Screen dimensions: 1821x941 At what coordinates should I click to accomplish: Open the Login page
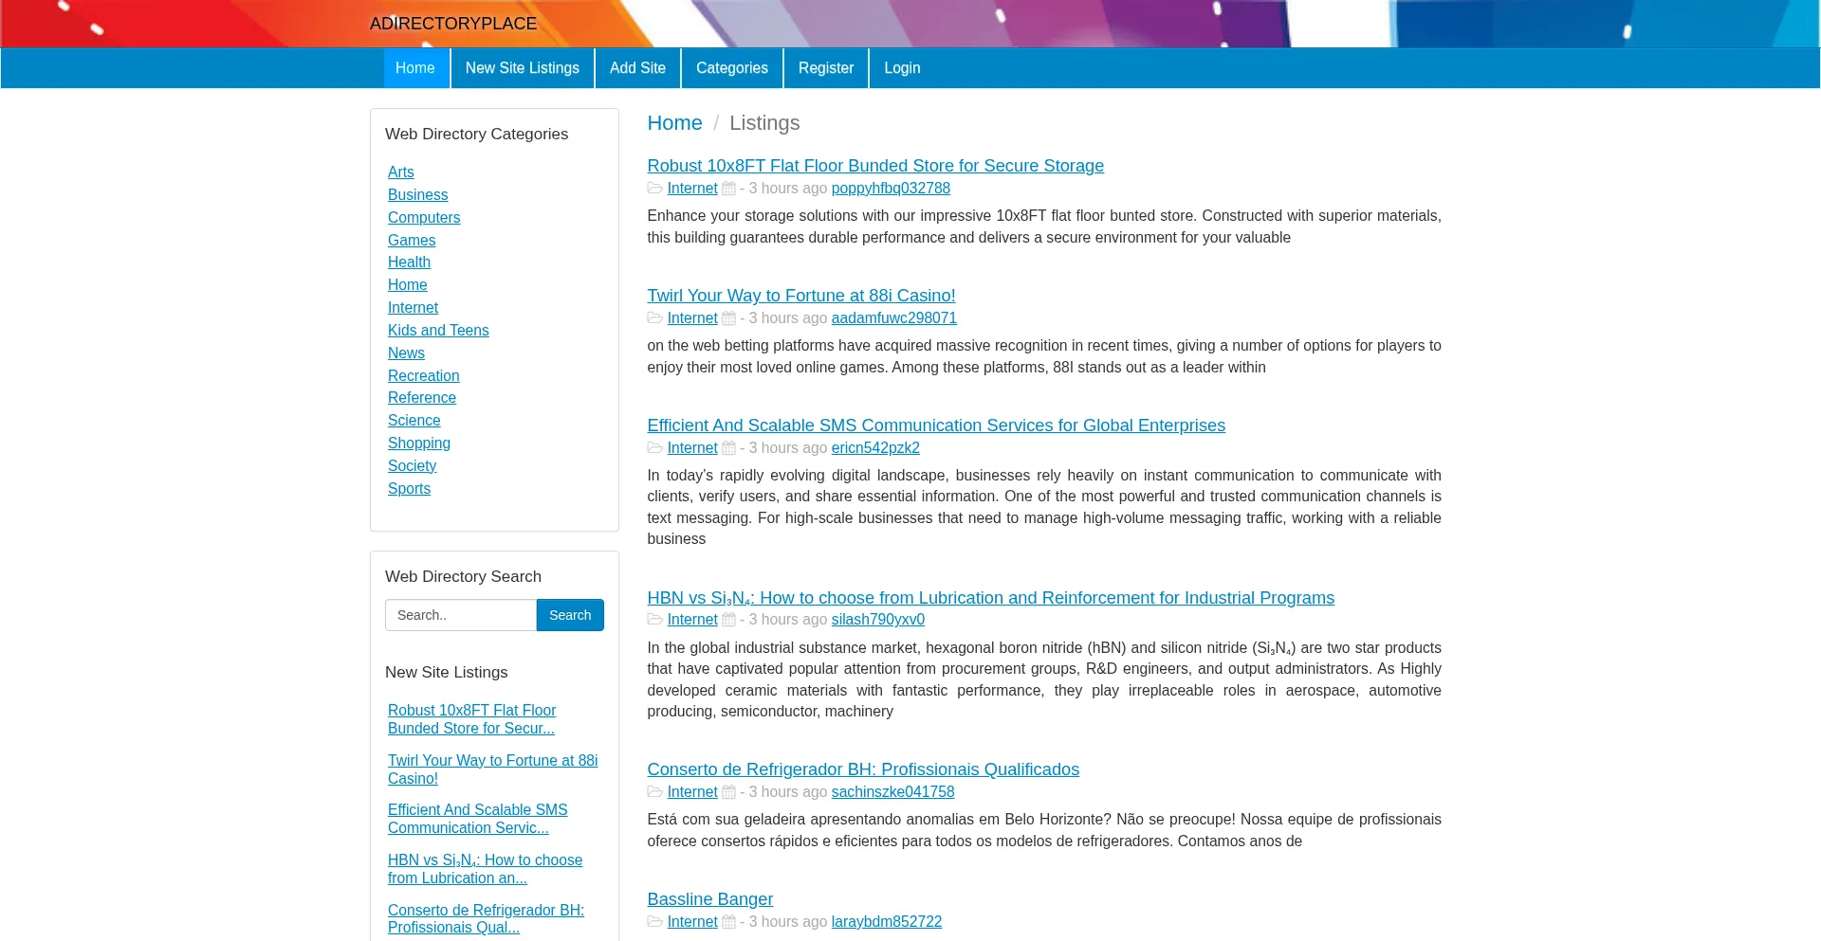902,68
